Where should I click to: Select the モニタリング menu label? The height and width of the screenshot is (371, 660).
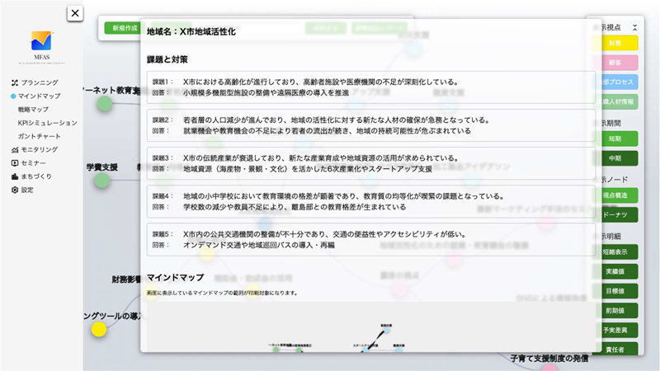click(x=40, y=149)
